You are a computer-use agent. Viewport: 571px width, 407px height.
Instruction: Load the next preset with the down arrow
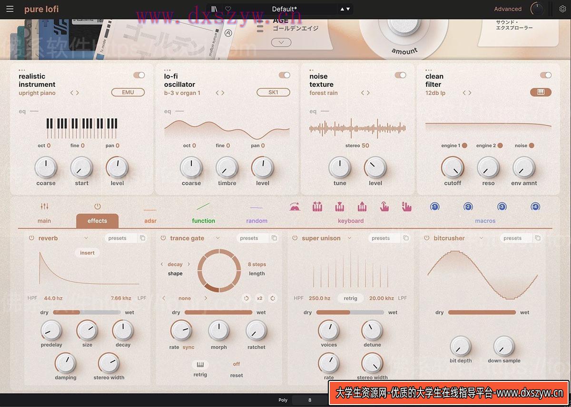coord(348,9)
